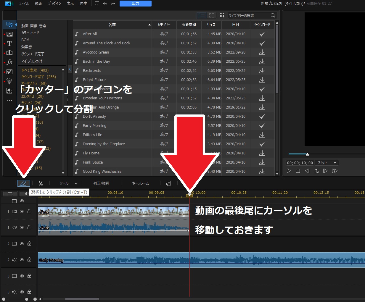Lock audio track 3
Screen dimensions: 365x302
coord(29,292)
